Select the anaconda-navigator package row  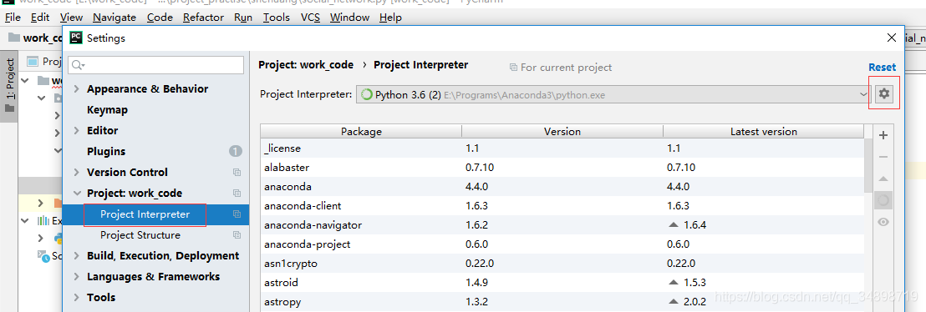562,225
